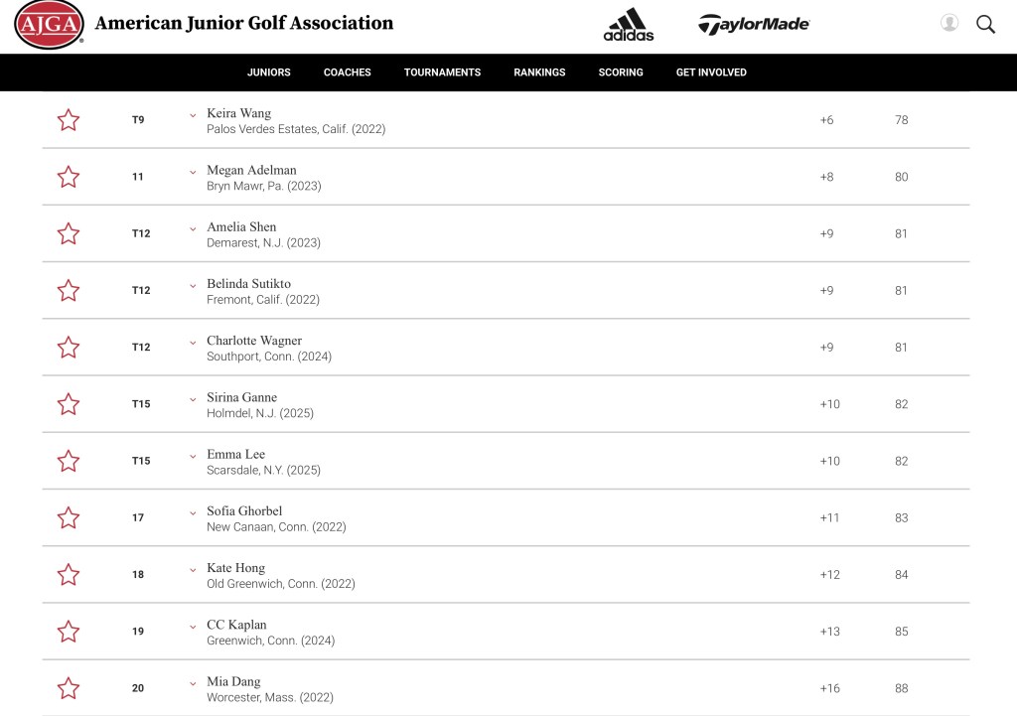Viewport: 1017px width, 716px height.
Task: Click the TaylorMade sponsor logo
Action: coord(754,24)
